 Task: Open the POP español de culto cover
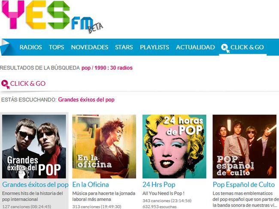coord(245,146)
